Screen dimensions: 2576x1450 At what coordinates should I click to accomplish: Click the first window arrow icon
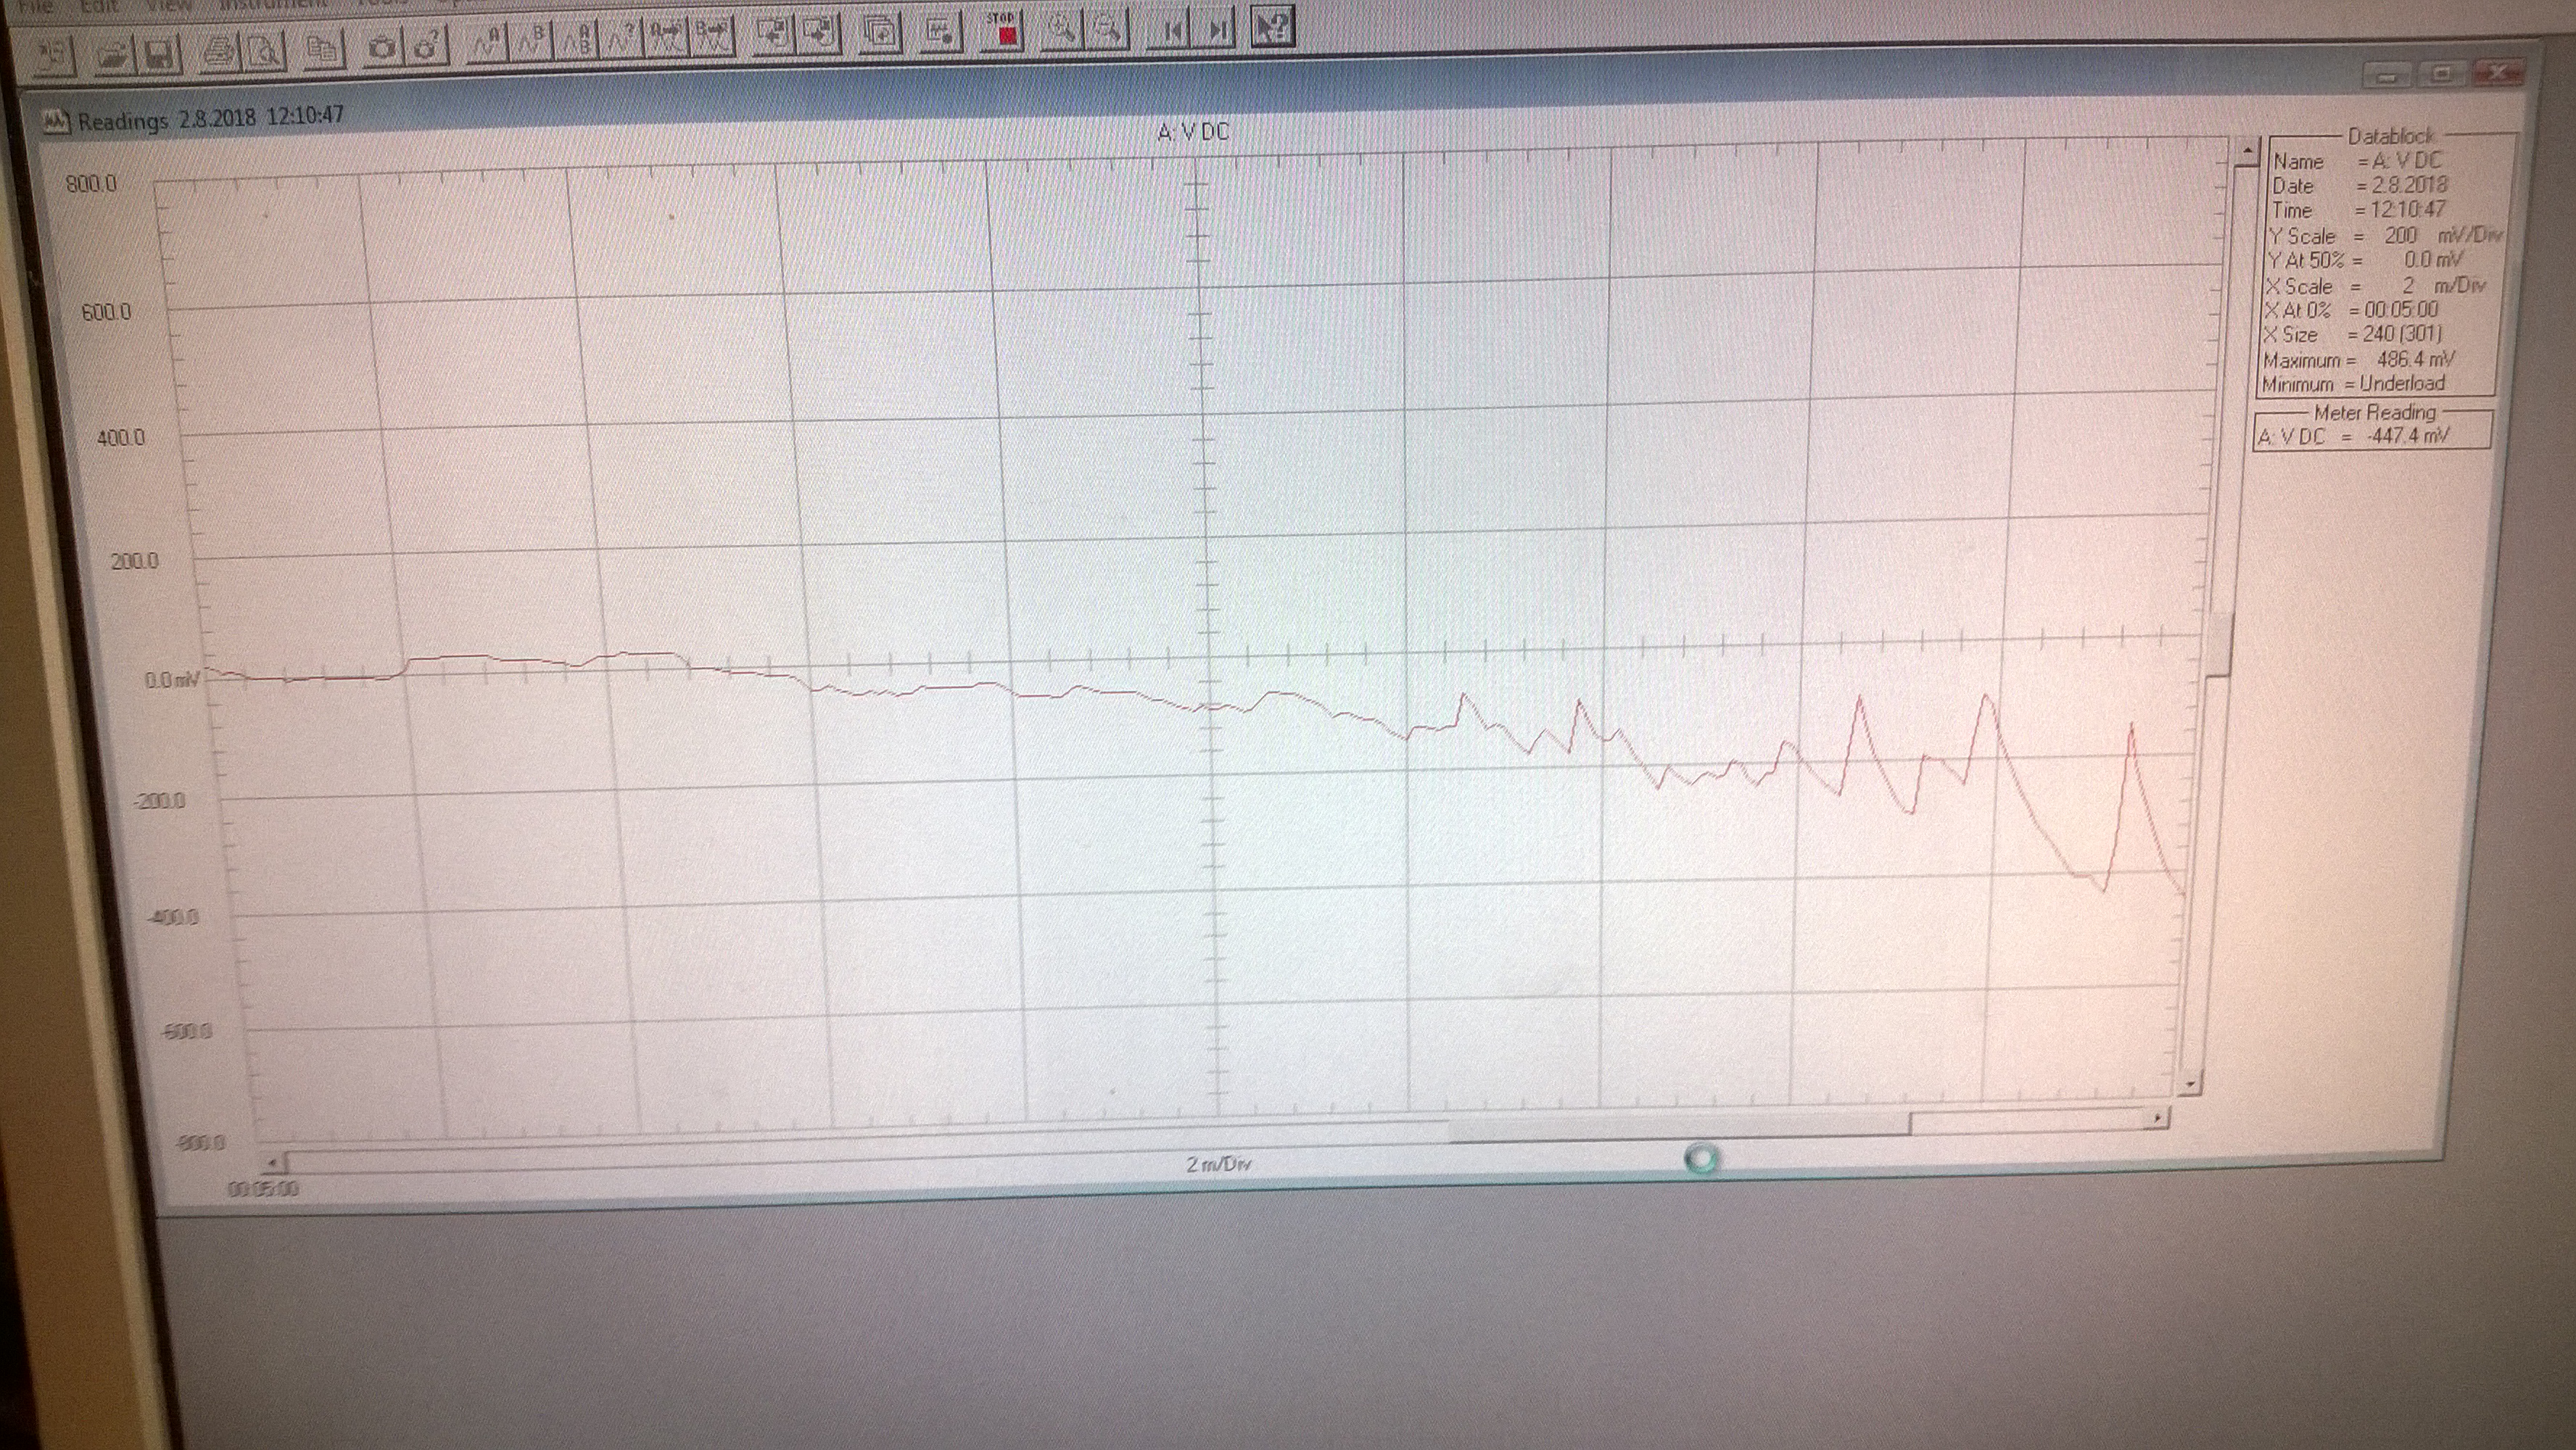pyautogui.click(x=773, y=34)
